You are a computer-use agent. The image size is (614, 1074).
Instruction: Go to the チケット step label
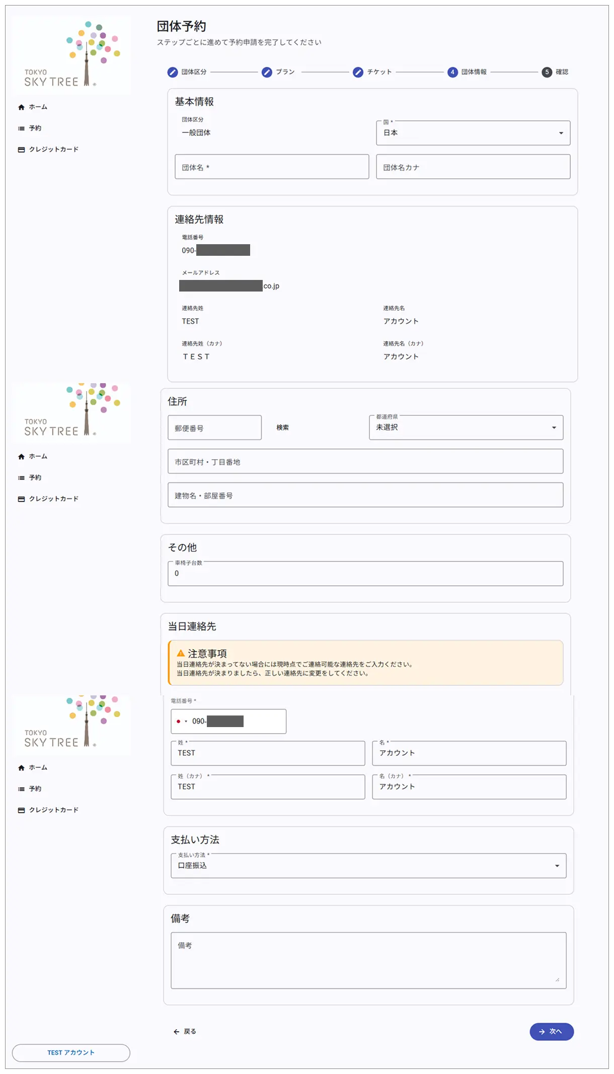(x=379, y=72)
